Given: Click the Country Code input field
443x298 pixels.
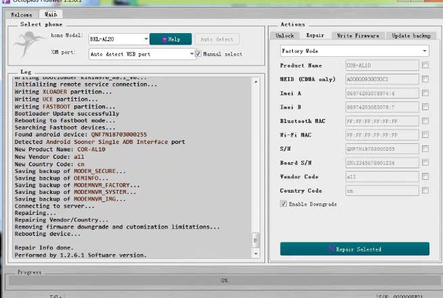Looking at the screenshot, I should (382, 191).
